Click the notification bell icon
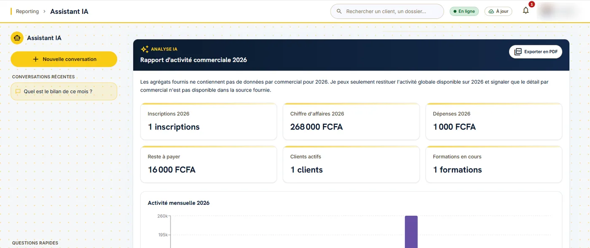 click(526, 11)
